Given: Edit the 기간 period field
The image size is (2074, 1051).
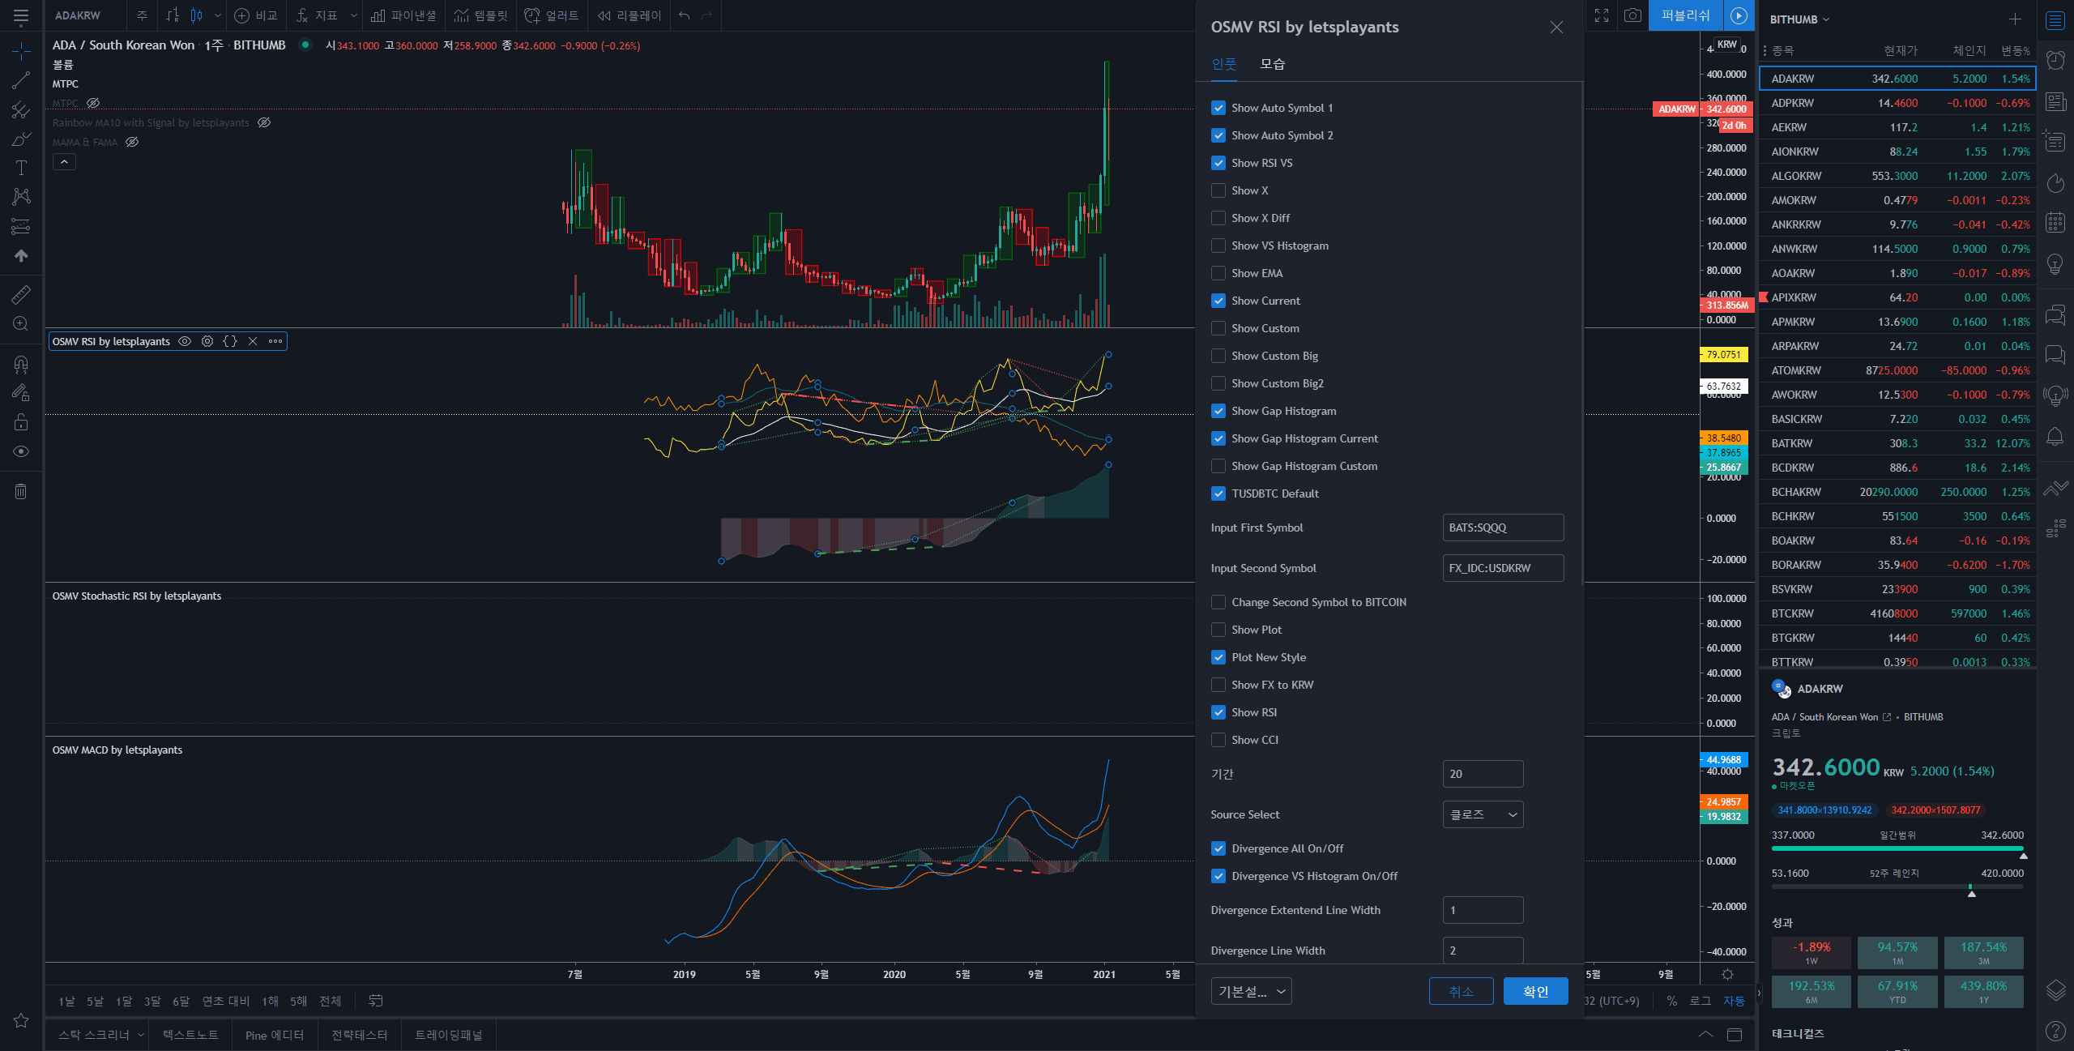Looking at the screenshot, I should point(1483,774).
